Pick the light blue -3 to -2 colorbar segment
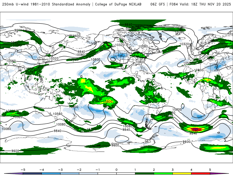Image resolution: width=233 pixels, height=175 pixels. [x=70, y=174]
